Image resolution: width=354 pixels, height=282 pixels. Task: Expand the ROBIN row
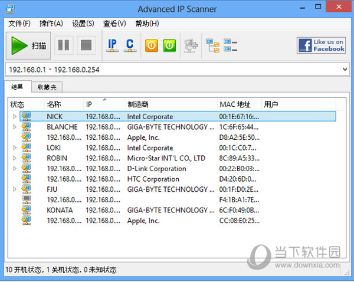click(x=15, y=158)
